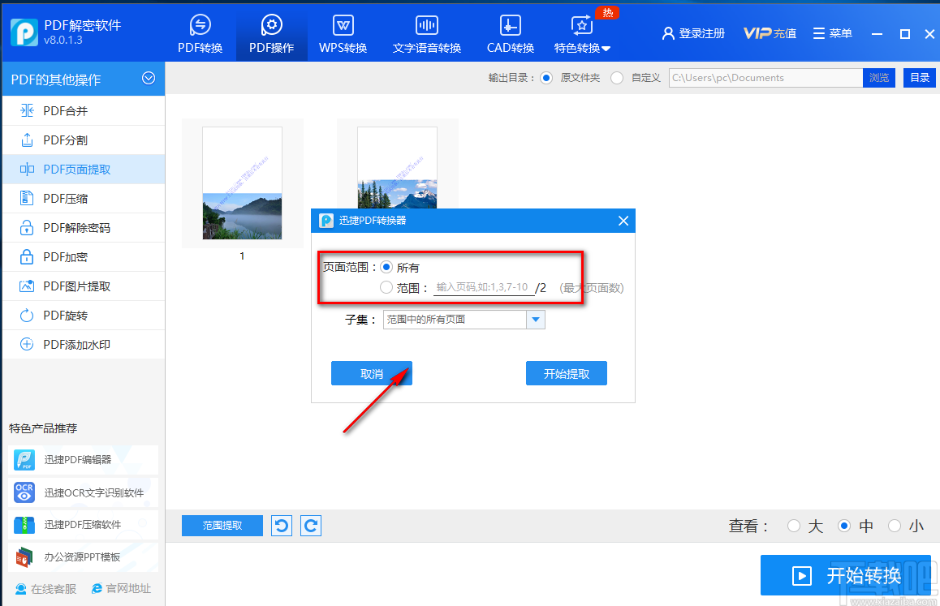
Task: Switch to the PDF转换 tab
Action: click(201, 32)
